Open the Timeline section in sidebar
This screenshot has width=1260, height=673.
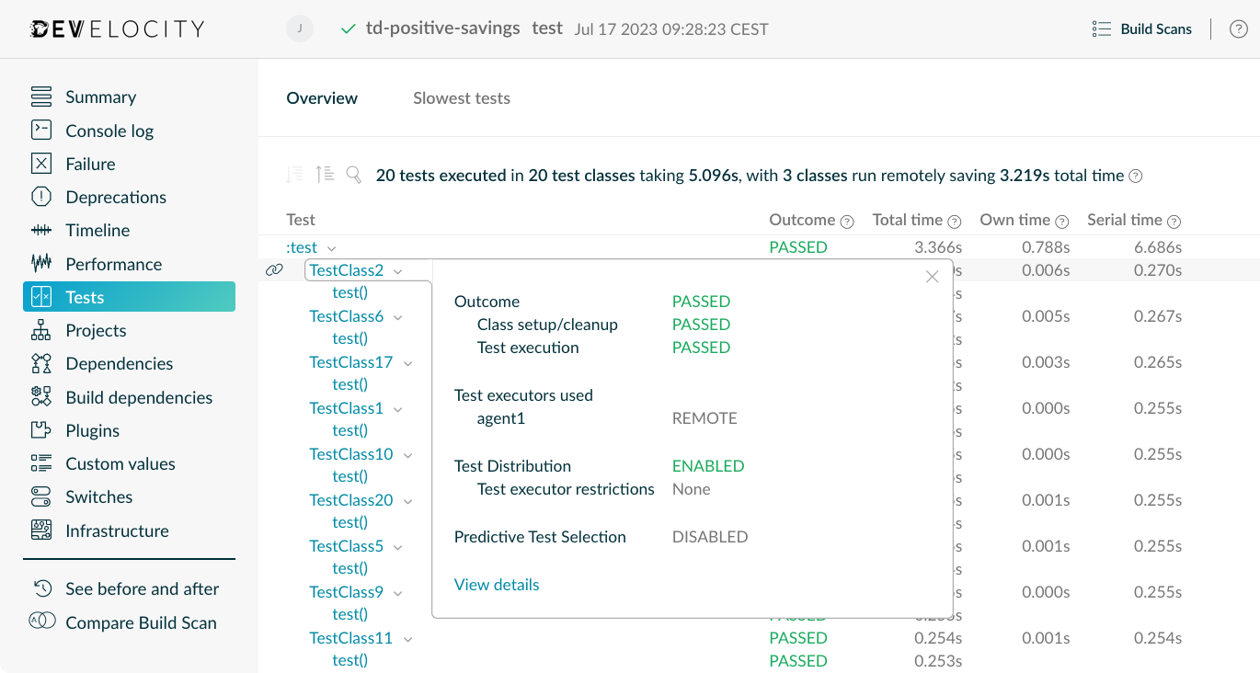[97, 231]
